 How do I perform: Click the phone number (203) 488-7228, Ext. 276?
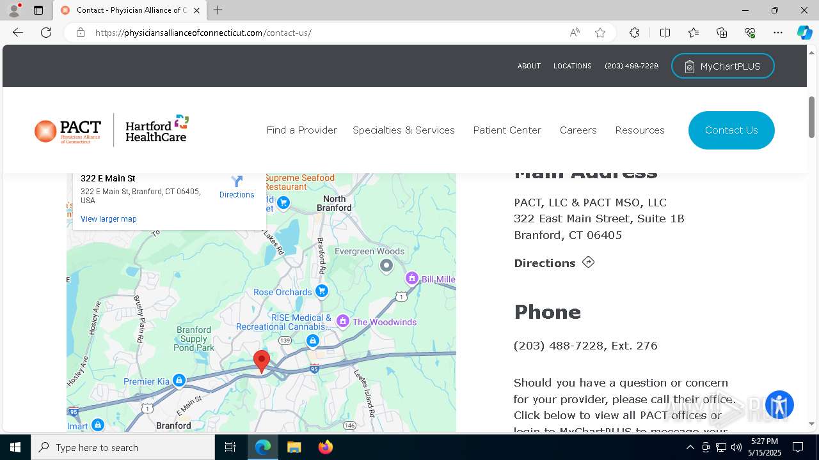pos(585,346)
